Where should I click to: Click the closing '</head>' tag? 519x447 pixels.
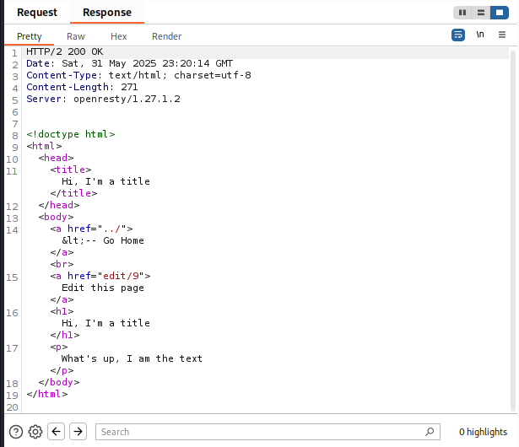pyautogui.click(x=59, y=205)
